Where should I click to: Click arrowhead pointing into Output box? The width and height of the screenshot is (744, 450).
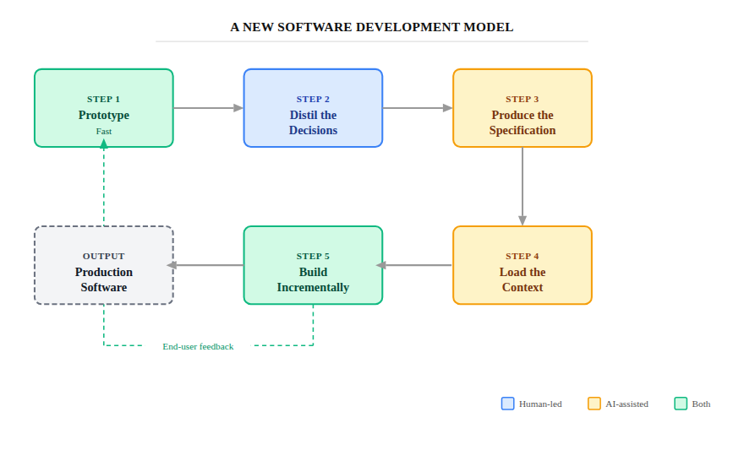tap(172, 265)
